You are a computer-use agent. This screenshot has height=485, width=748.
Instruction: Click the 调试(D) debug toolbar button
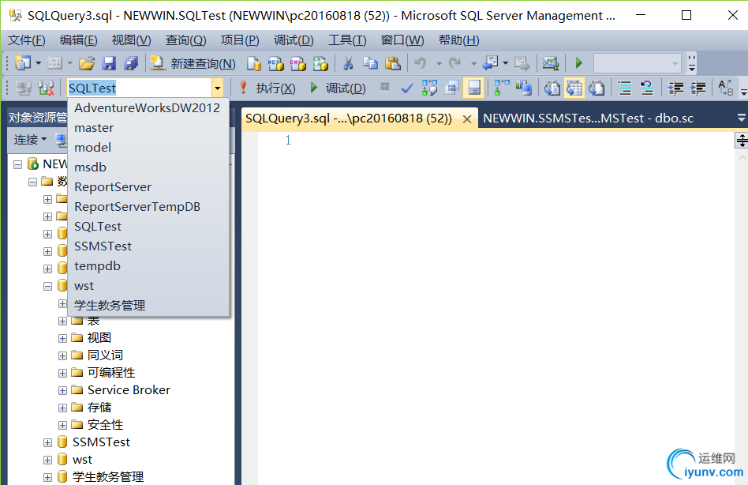[338, 88]
